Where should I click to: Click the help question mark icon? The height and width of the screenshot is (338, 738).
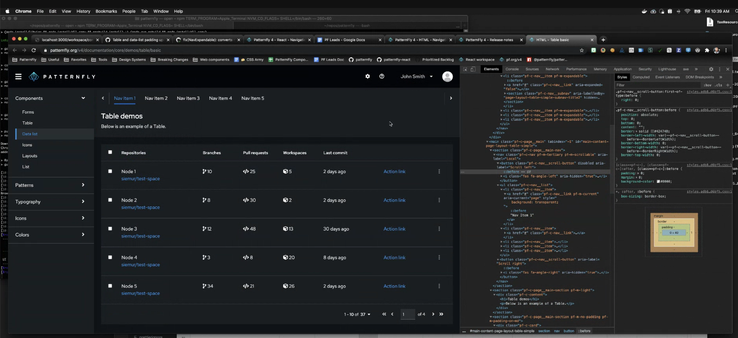[382, 76]
